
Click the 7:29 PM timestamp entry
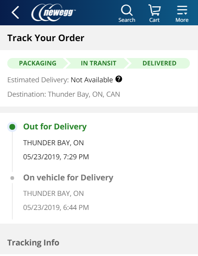(x=56, y=157)
